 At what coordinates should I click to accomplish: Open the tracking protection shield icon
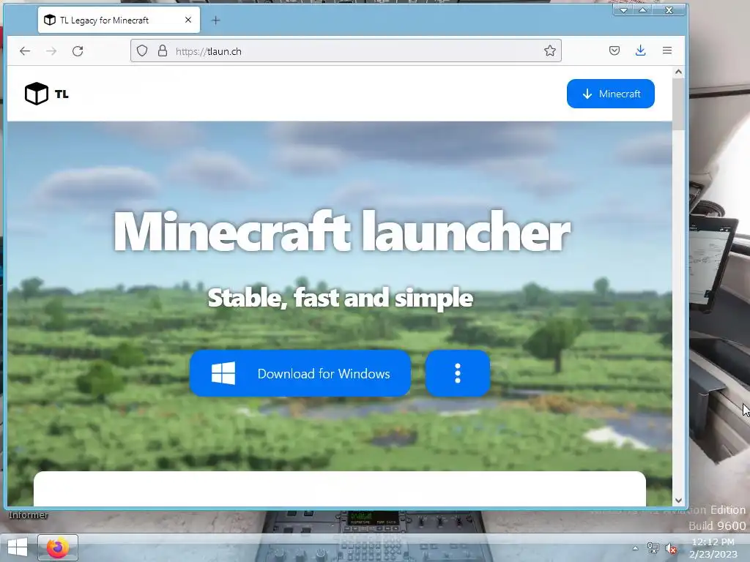pyautogui.click(x=142, y=50)
